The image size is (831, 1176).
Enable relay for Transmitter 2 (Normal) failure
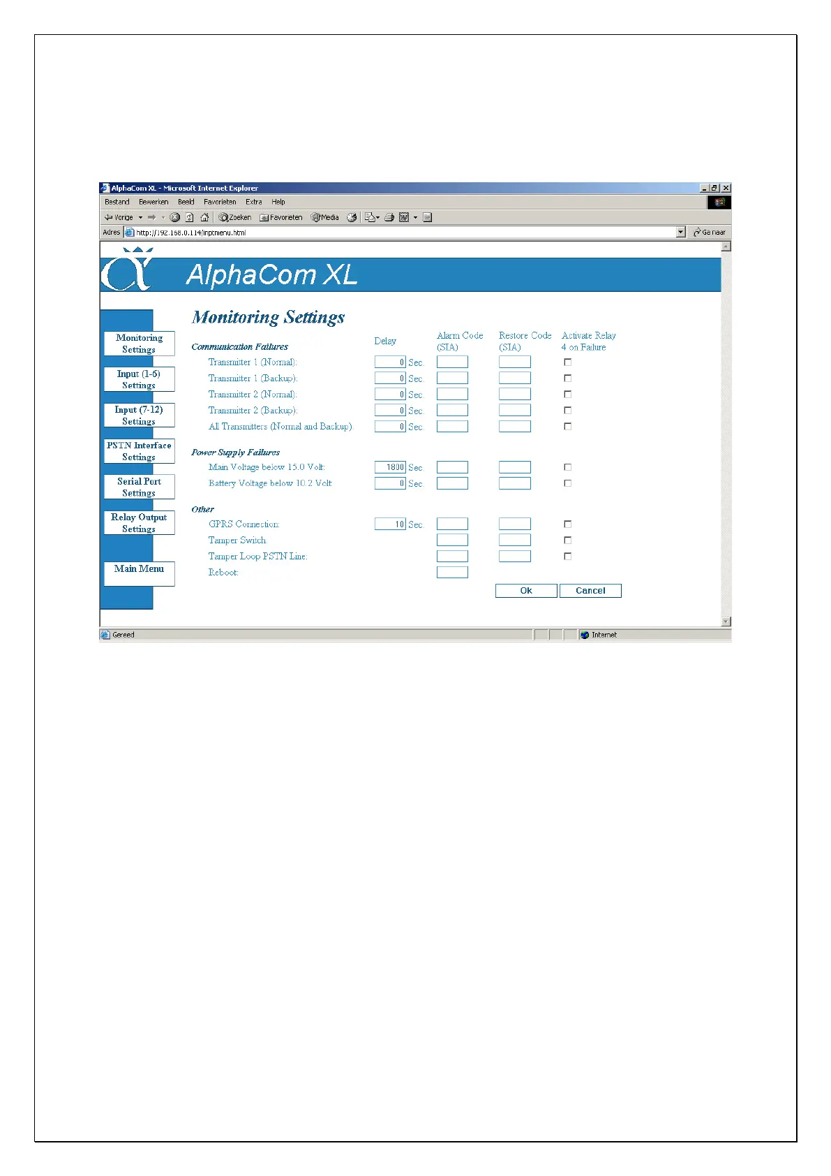[568, 395]
